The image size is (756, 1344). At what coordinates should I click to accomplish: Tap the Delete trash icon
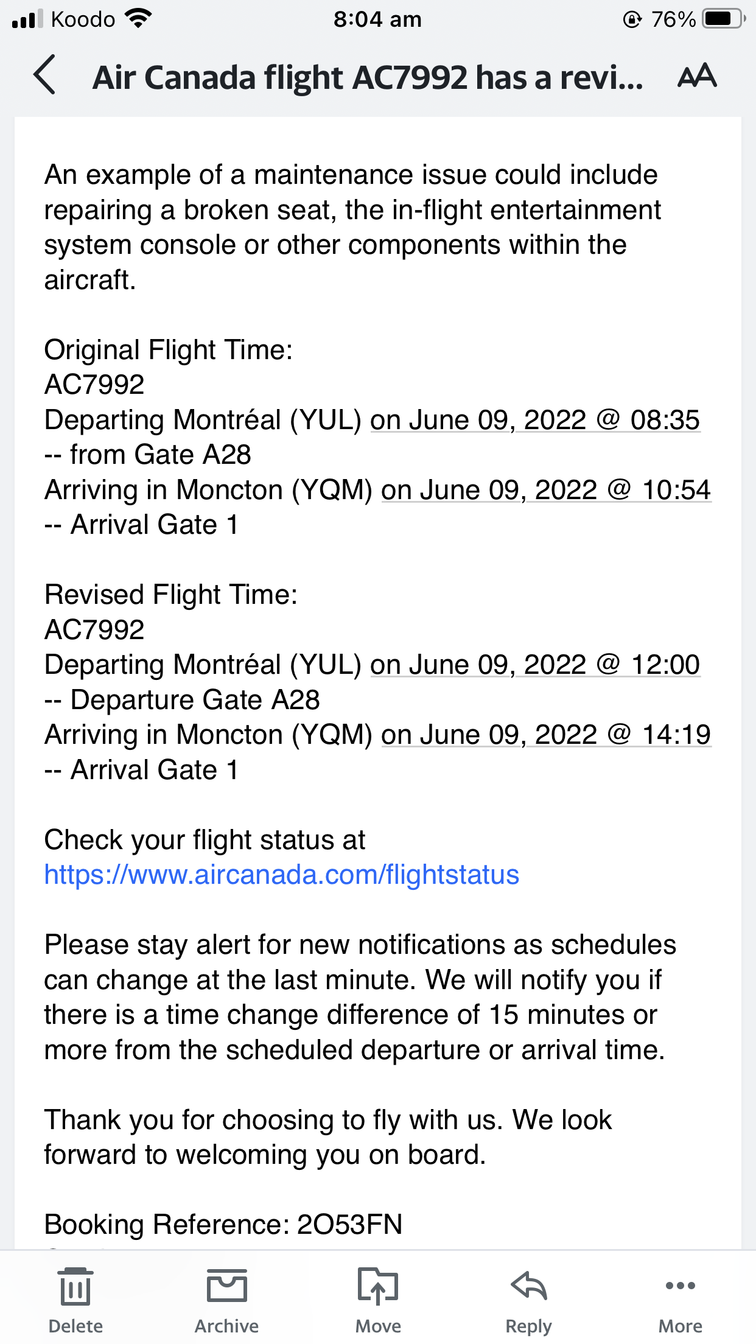[75, 1287]
